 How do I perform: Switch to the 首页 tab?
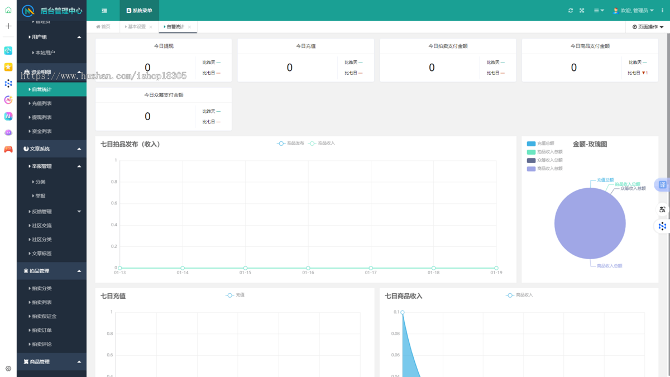coord(103,27)
